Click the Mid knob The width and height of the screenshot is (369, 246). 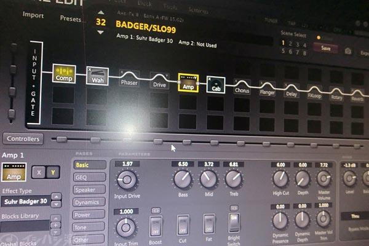click(208, 179)
